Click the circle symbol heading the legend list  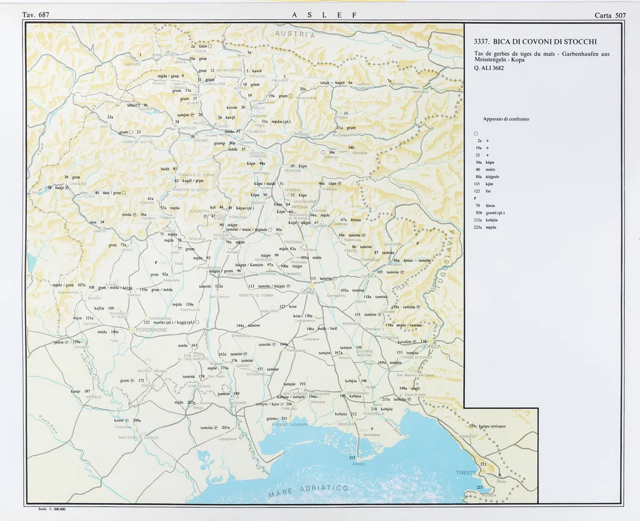476,133
